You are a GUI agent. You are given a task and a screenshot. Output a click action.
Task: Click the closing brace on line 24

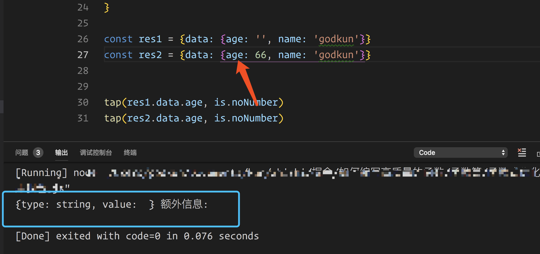pos(107,7)
